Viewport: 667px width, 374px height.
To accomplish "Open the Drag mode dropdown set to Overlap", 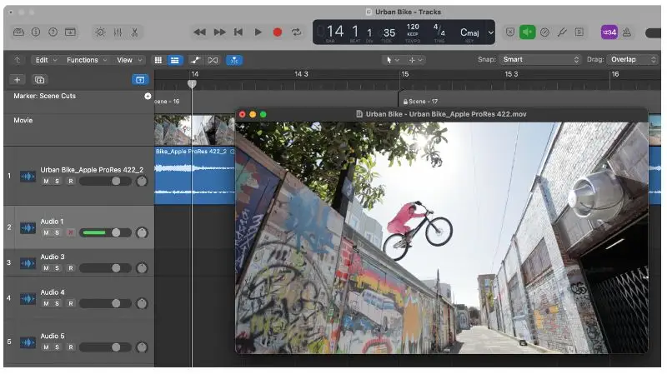I will point(632,60).
